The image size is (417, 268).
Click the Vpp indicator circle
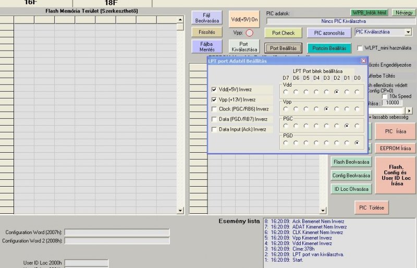[x=250, y=33]
